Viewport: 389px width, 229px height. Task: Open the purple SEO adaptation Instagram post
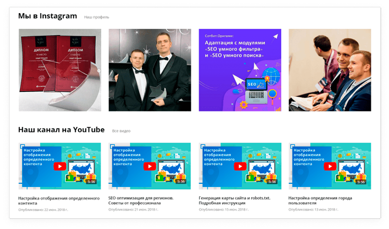tap(240, 70)
